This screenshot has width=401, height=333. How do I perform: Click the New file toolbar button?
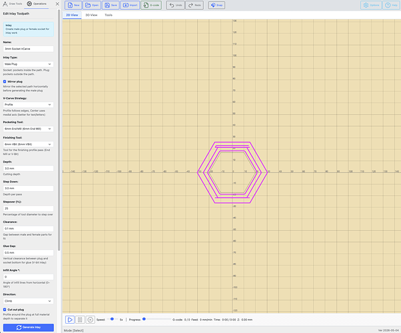click(73, 5)
